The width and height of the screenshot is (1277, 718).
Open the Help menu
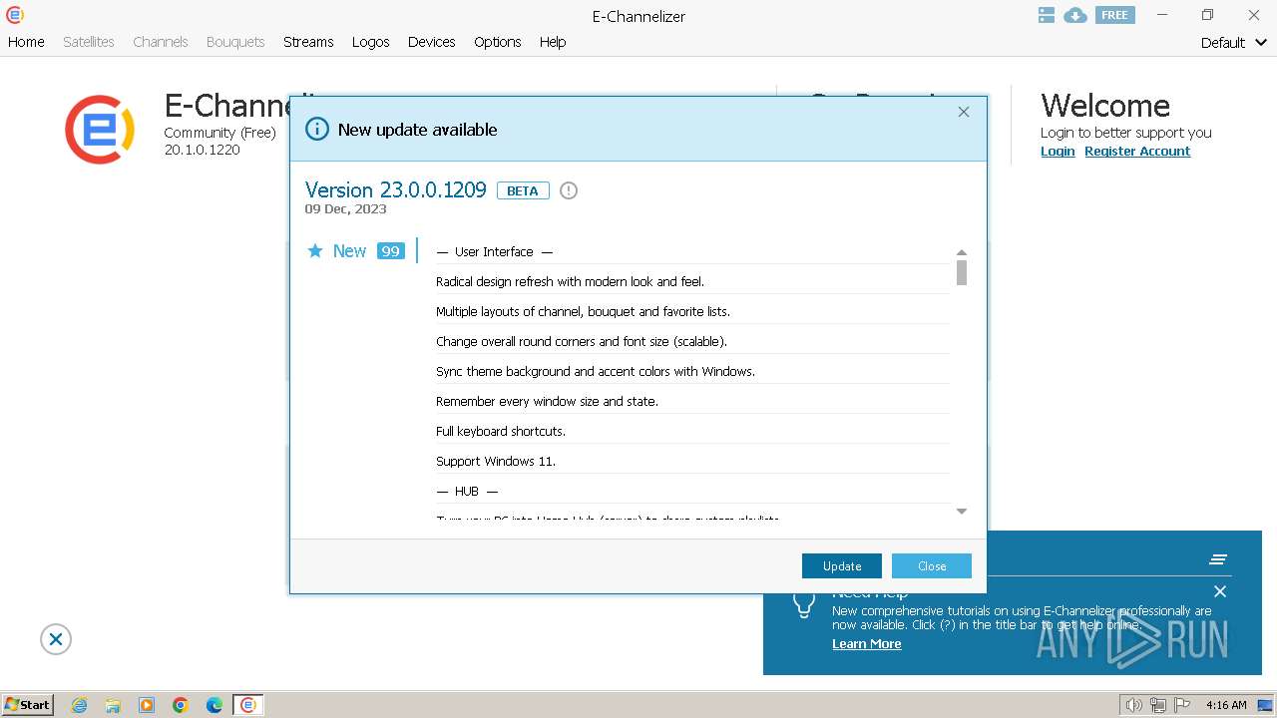click(x=553, y=42)
